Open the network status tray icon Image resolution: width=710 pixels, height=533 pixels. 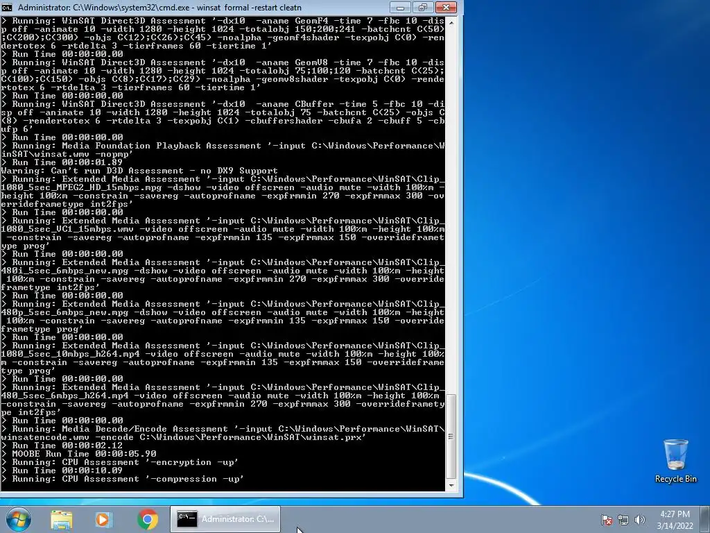(x=623, y=520)
